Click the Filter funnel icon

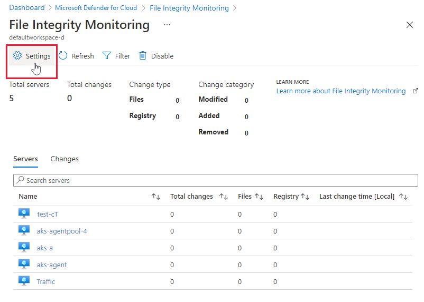(x=107, y=56)
